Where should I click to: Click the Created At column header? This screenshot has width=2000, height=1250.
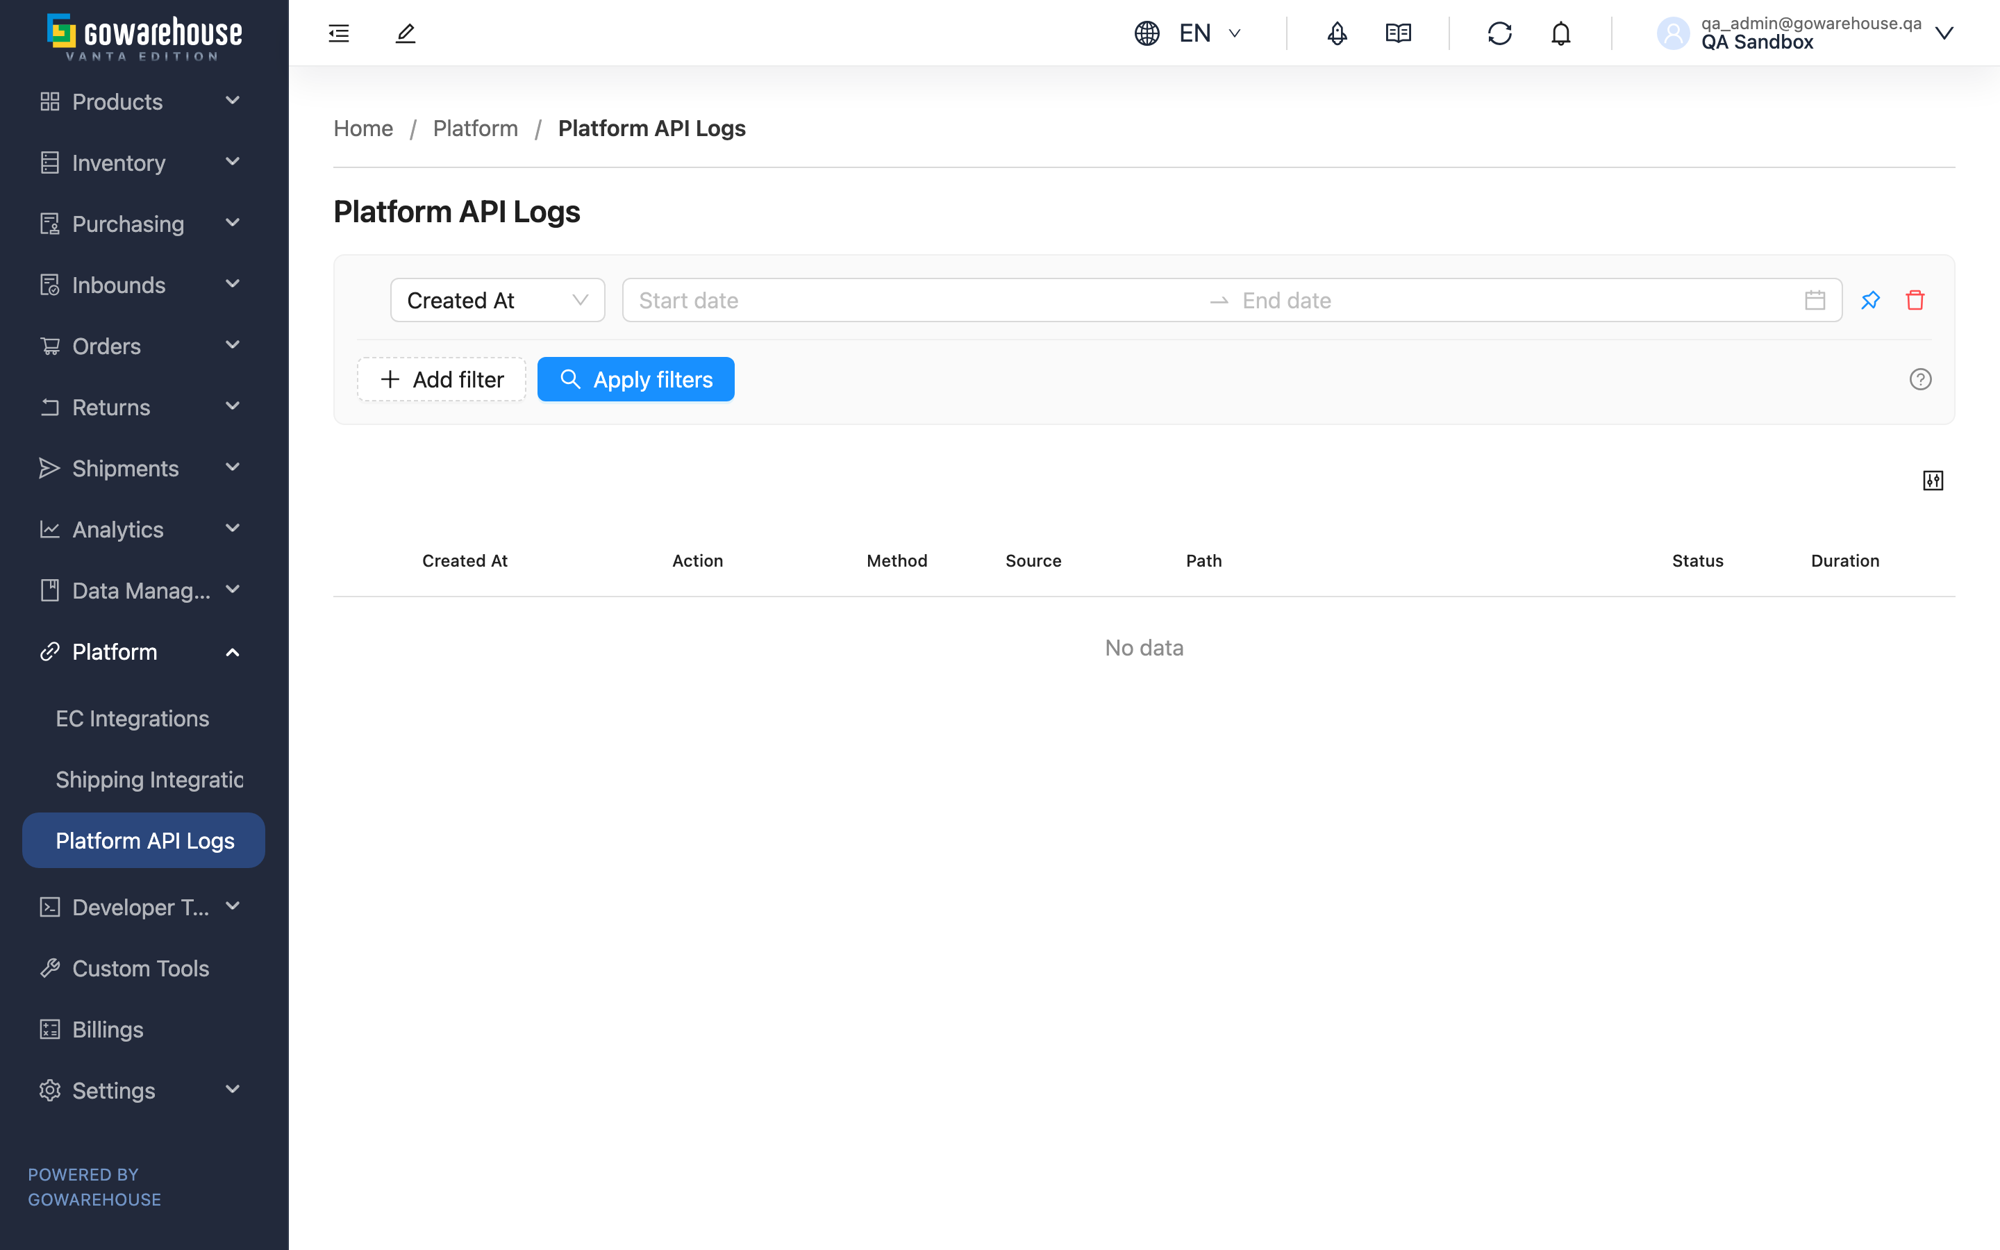[x=465, y=560]
